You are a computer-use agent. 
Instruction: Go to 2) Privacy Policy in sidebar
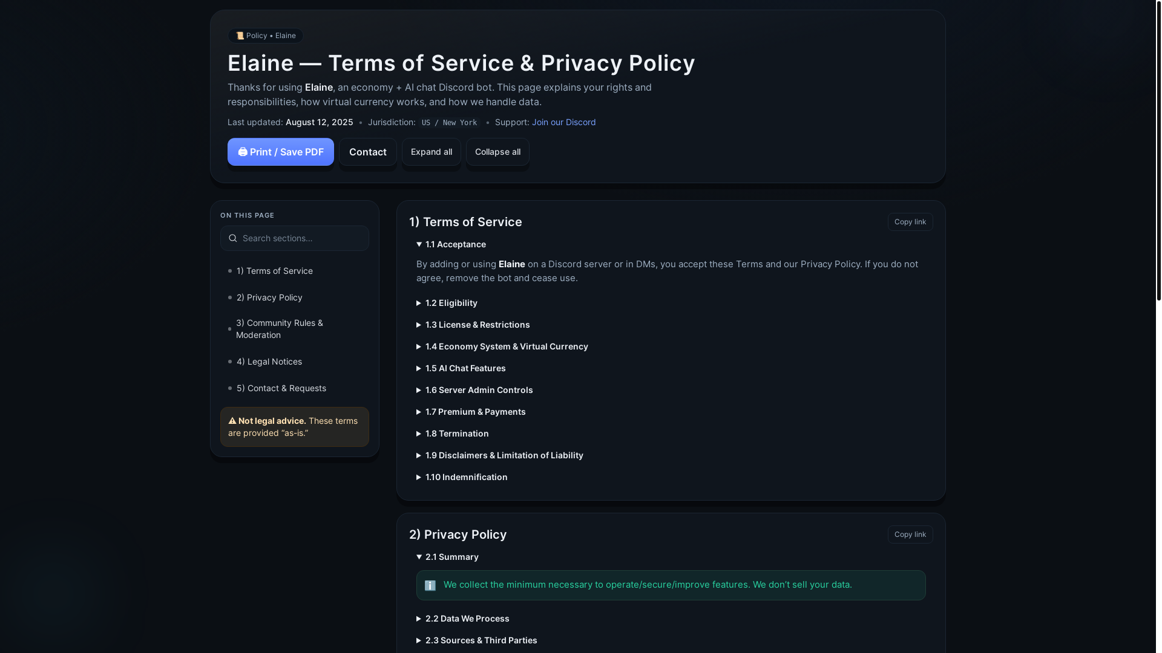[295, 297]
